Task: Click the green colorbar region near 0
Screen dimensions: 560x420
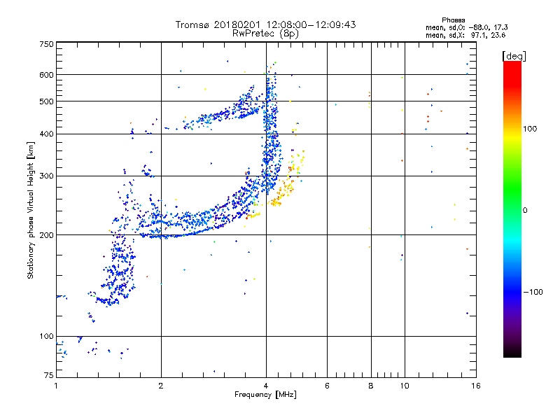Action: click(x=512, y=200)
